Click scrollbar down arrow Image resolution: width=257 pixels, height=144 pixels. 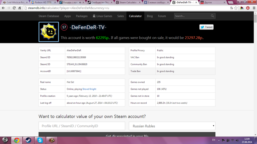(x=255, y=135)
